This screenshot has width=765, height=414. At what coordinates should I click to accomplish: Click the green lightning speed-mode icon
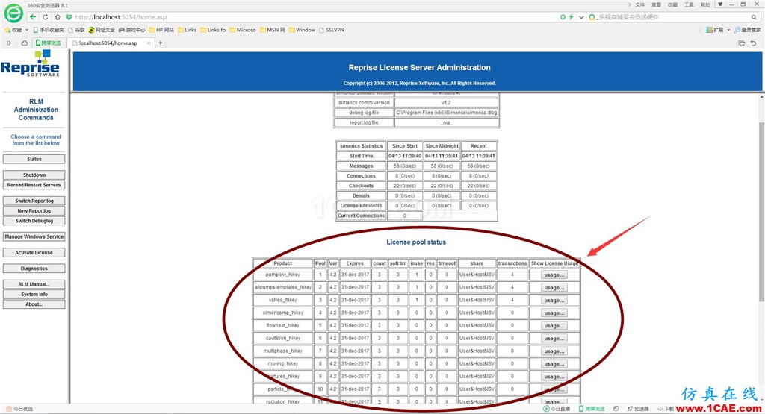coord(572,17)
